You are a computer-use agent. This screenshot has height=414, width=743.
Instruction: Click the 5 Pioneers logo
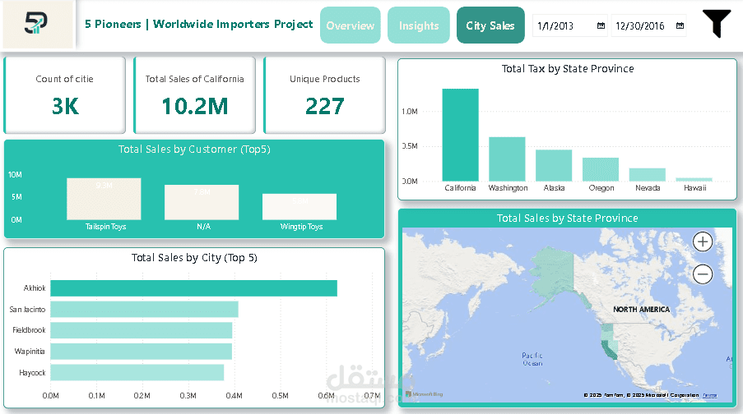(36, 23)
